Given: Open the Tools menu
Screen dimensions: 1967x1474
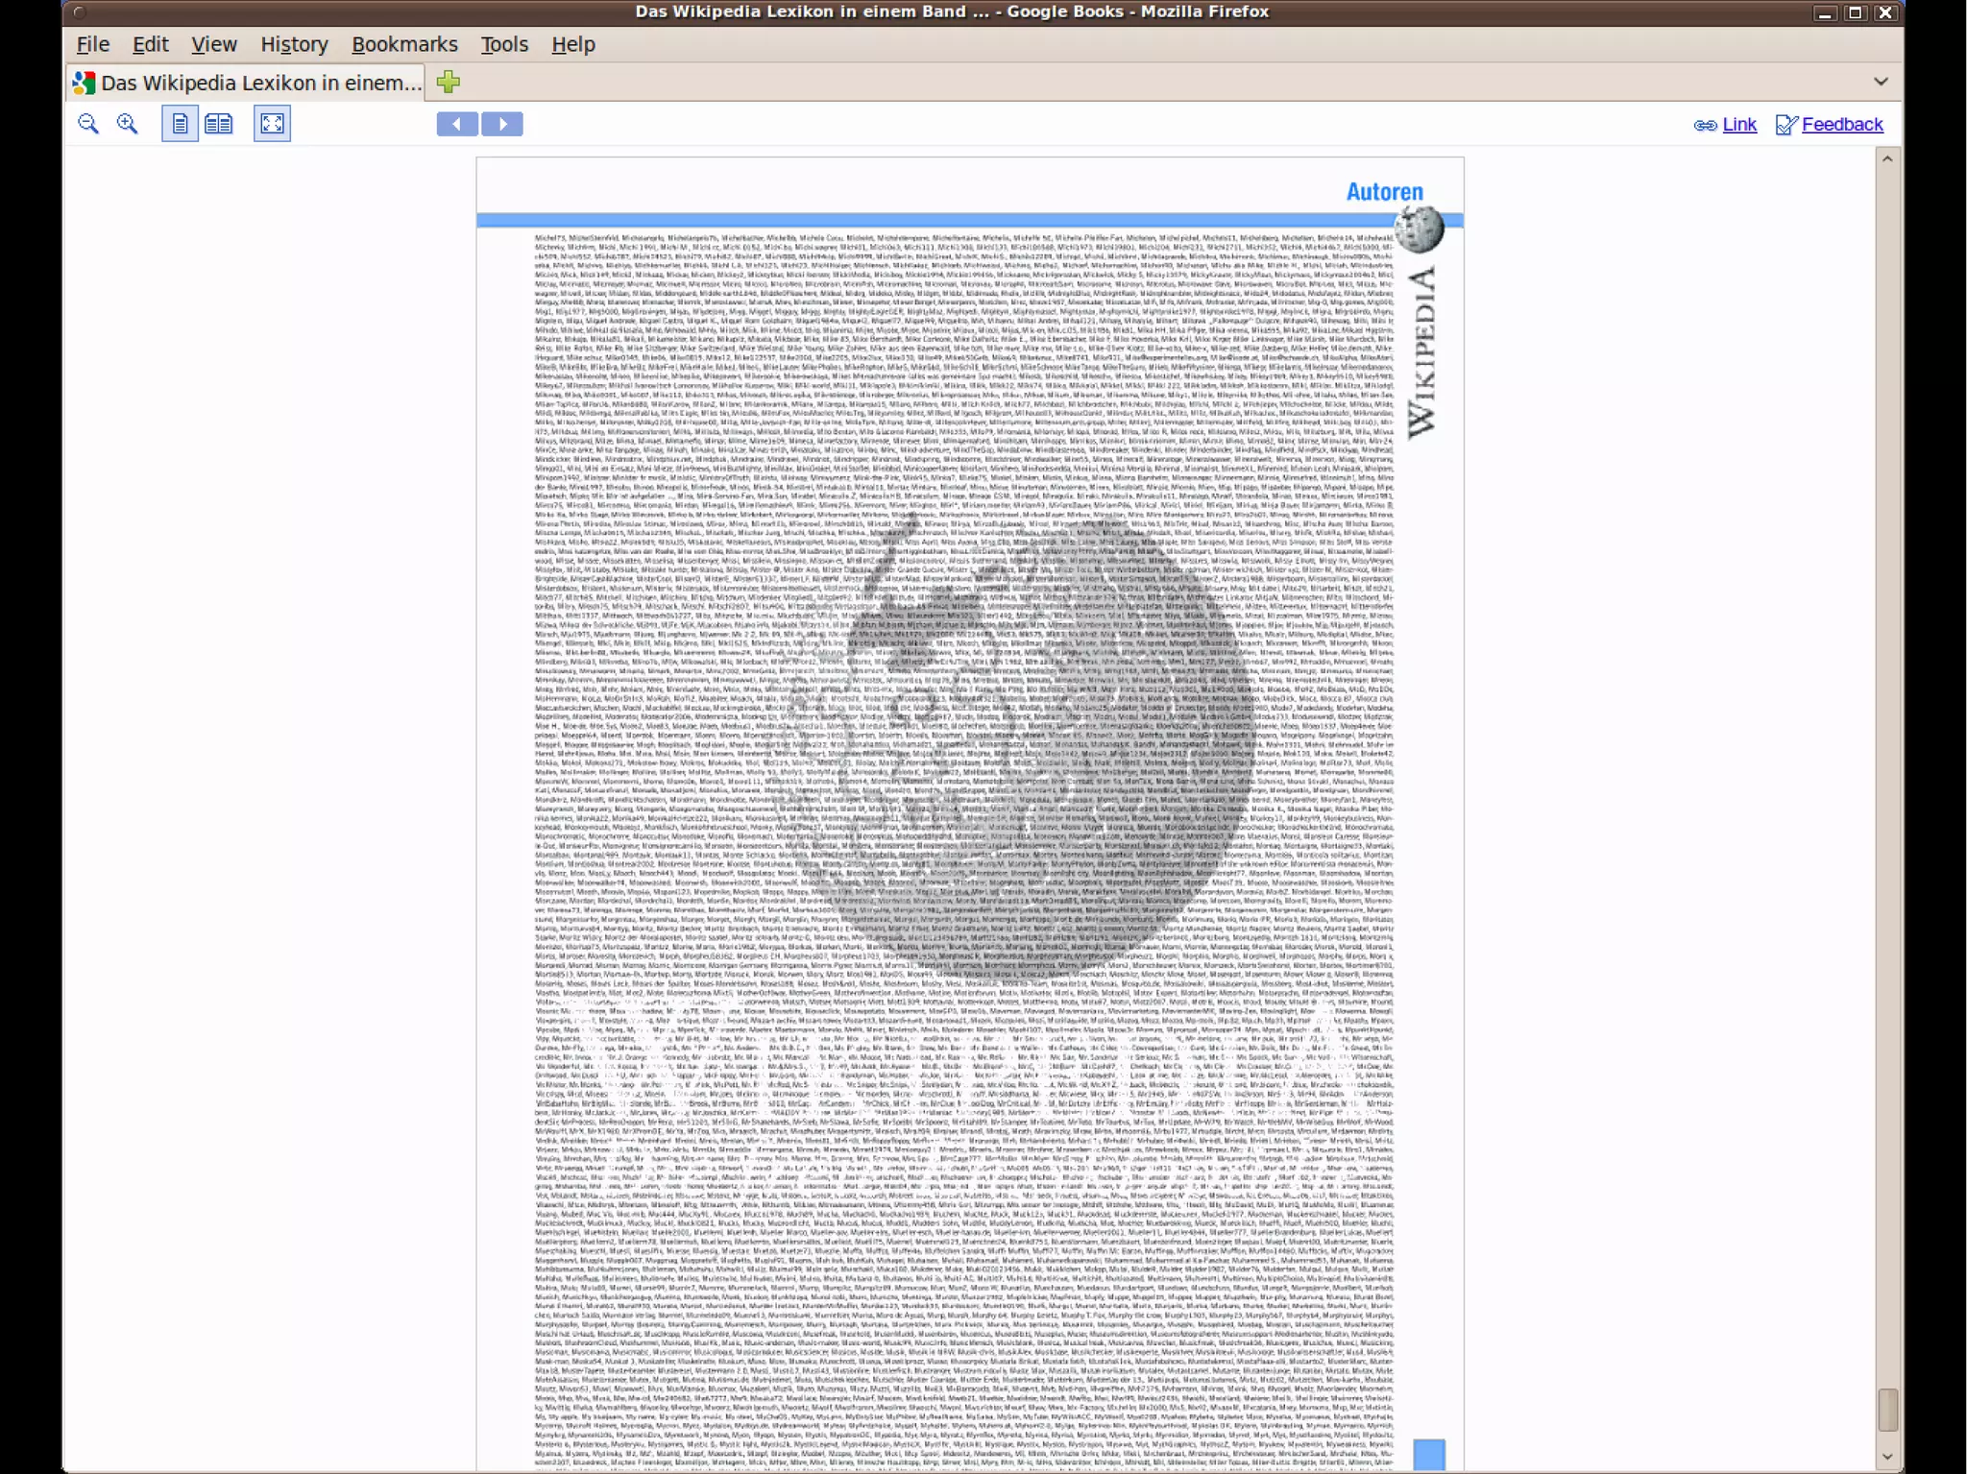Looking at the screenshot, I should tap(504, 44).
